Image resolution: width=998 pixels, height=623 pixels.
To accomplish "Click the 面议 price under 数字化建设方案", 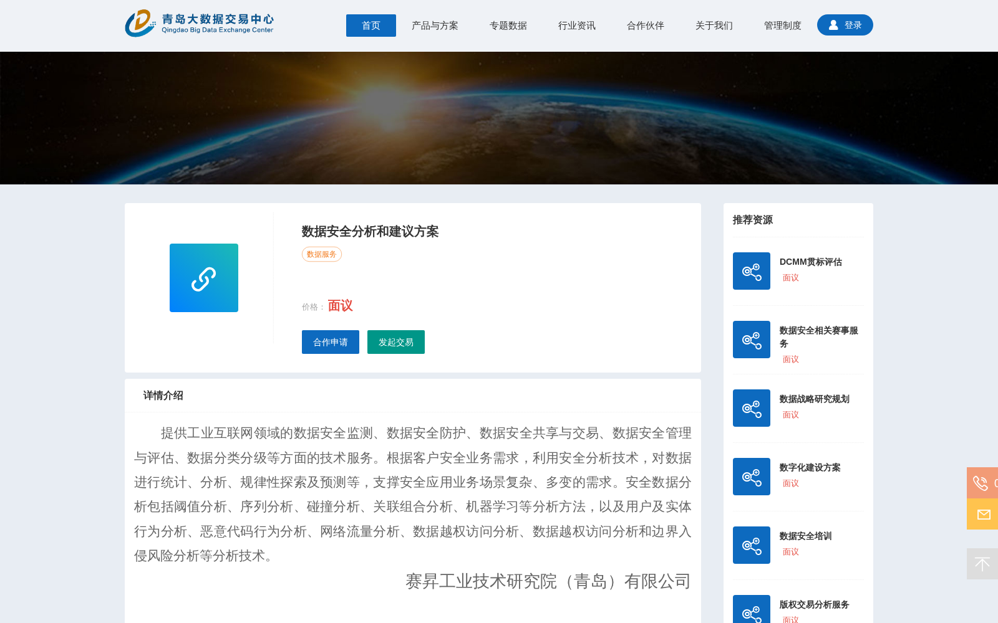I will click(x=791, y=483).
